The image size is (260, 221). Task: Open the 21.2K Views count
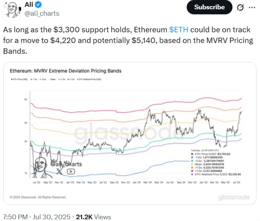coord(93,217)
